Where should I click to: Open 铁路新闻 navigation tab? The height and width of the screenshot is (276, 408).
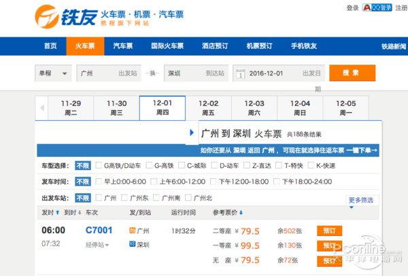[394, 46]
